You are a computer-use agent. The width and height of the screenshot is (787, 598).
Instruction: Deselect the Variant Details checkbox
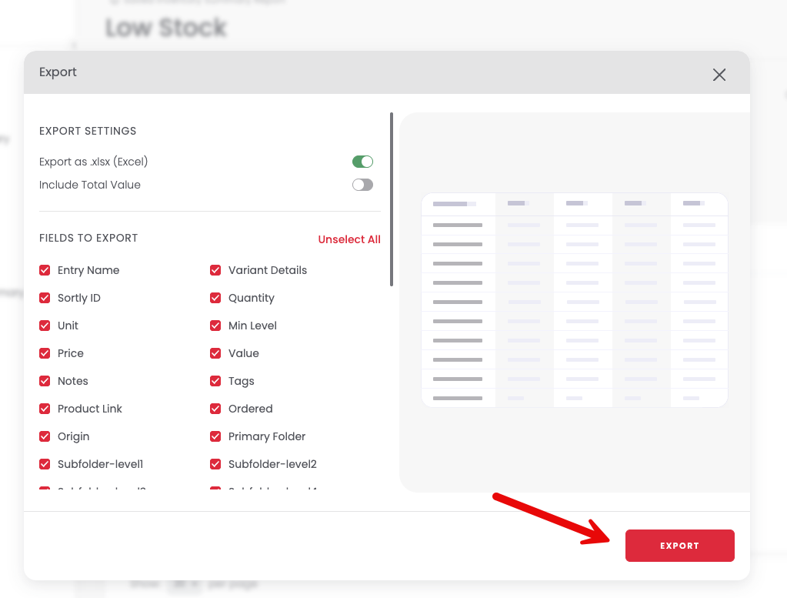[x=215, y=270]
